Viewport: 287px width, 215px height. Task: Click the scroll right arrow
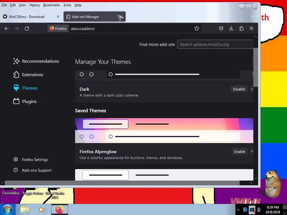click(x=251, y=183)
